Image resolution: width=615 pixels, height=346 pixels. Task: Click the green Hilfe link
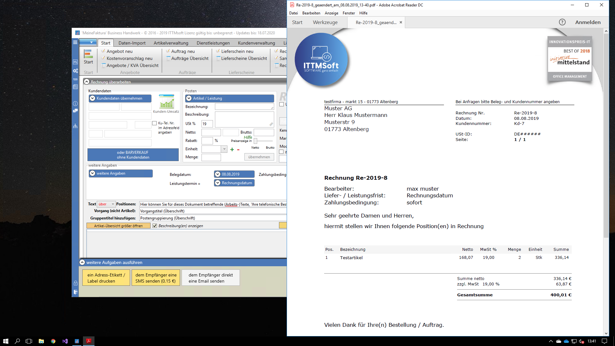[x=248, y=137]
